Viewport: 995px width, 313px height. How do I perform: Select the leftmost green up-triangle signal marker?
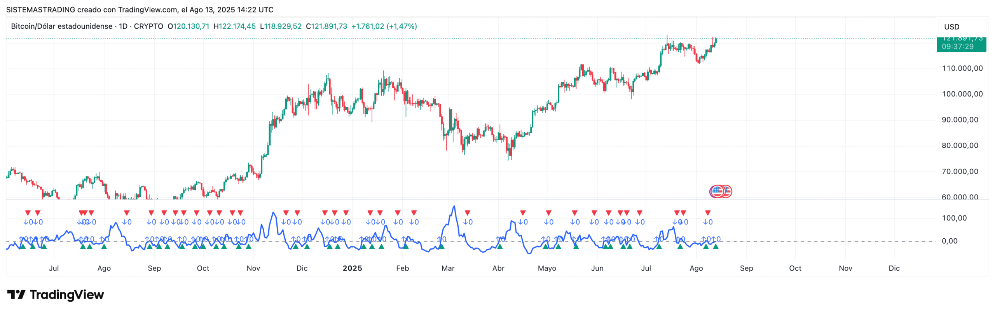click(23, 246)
